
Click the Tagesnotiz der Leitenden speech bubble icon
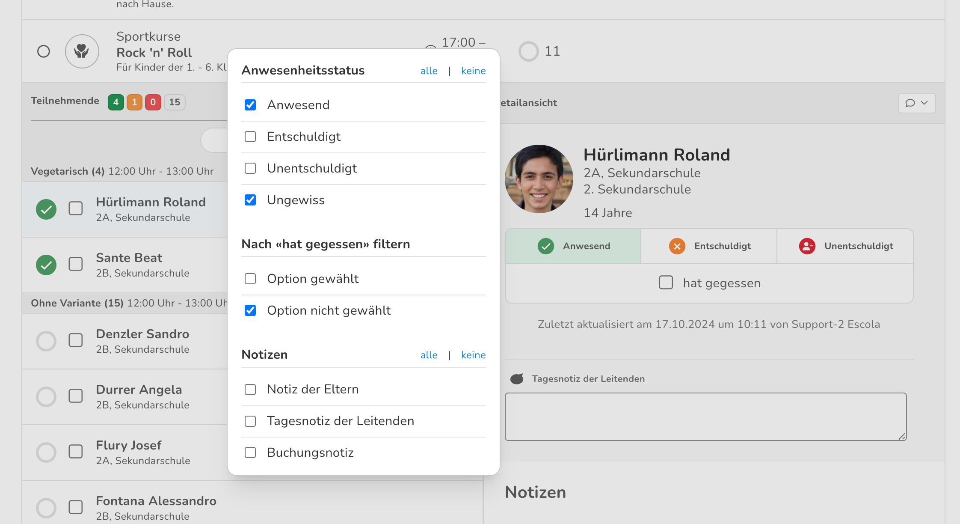[x=517, y=379]
